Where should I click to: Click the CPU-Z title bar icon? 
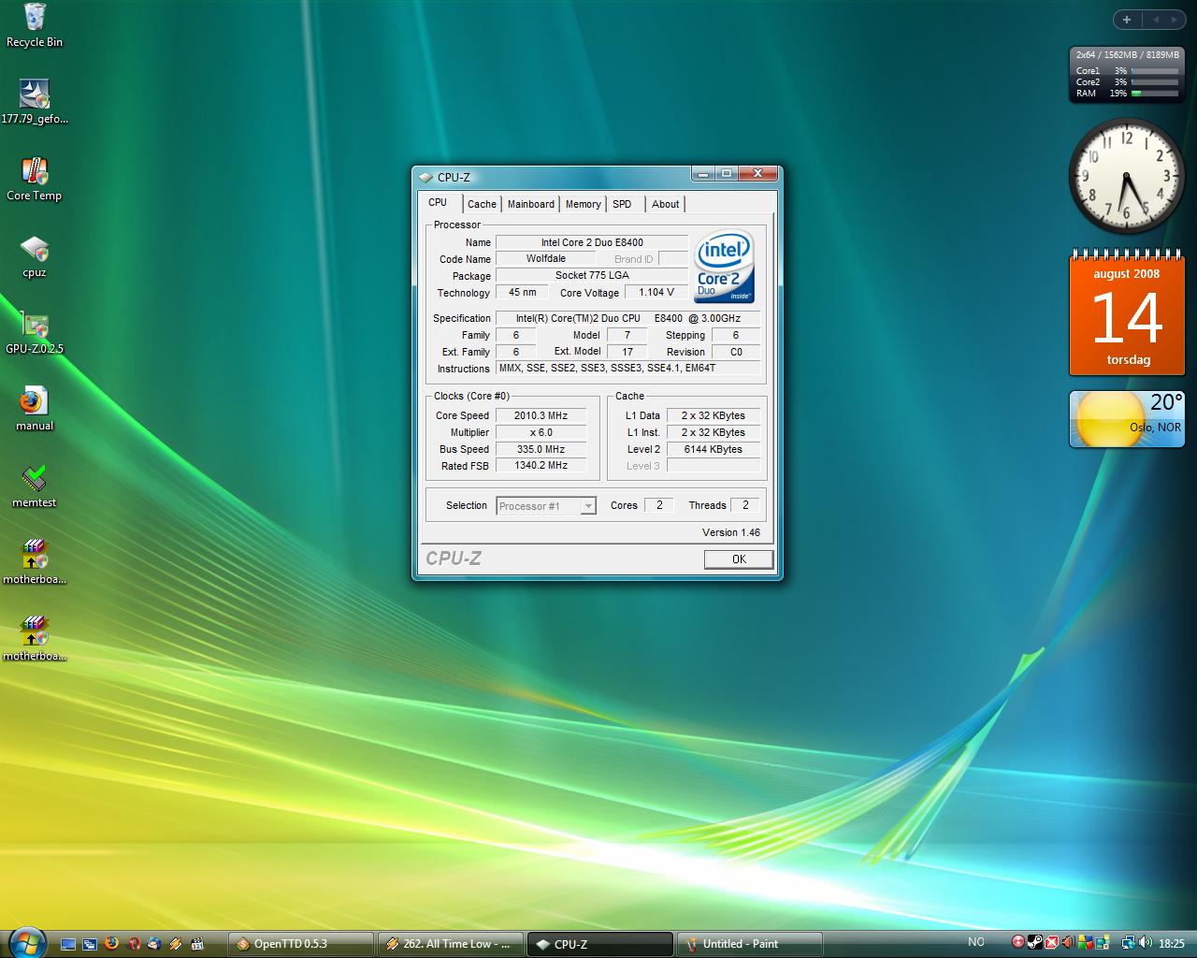click(426, 177)
